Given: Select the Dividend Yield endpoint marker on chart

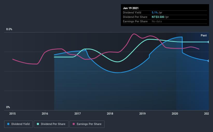Looking at the screenshot, I should coord(208,61).
